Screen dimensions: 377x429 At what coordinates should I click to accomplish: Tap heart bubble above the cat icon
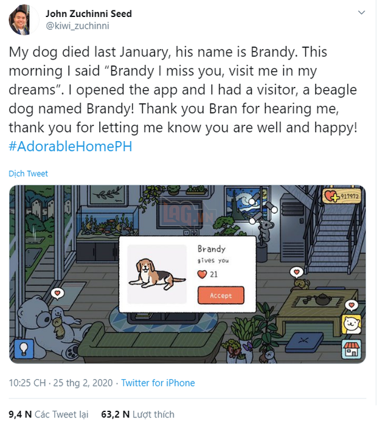click(x=351, y=305)
